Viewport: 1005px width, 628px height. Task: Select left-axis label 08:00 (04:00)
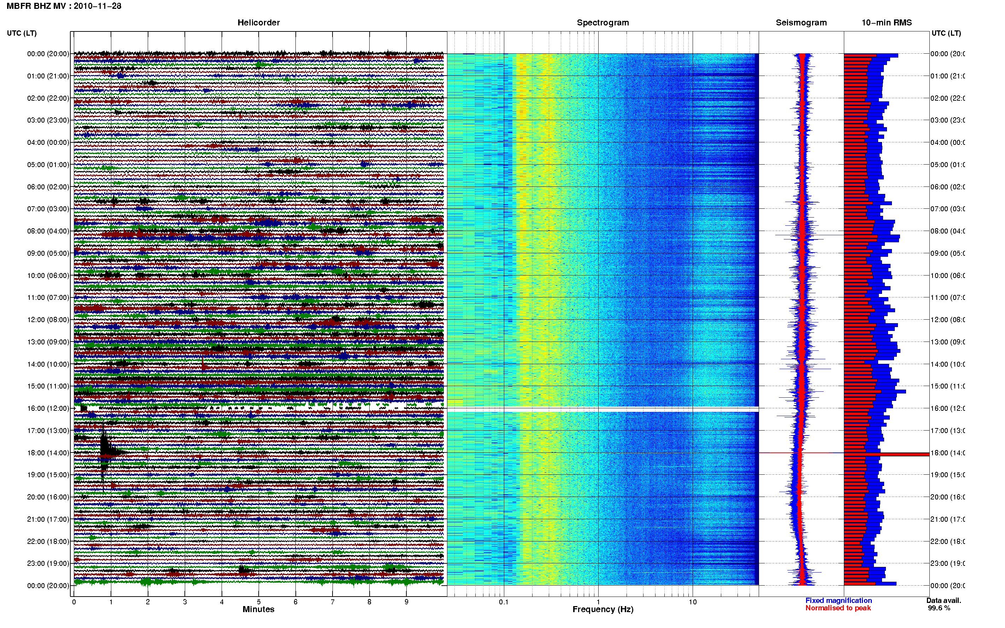(x=48, y=231)
